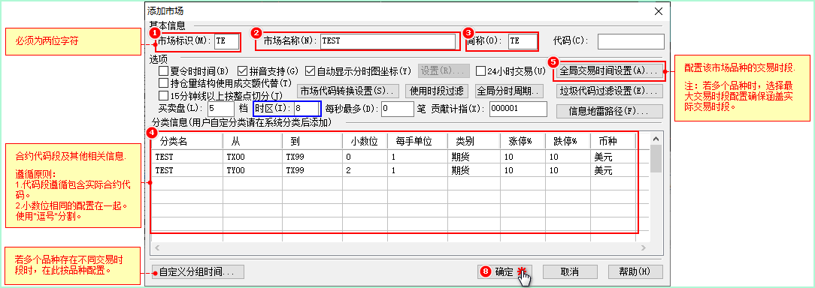This screenshot has width=815, height=288.
Task: Select the row starting at TX00
Action: coord(393,156)
